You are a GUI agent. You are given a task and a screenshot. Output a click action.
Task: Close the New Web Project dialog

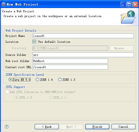point(135,4)
